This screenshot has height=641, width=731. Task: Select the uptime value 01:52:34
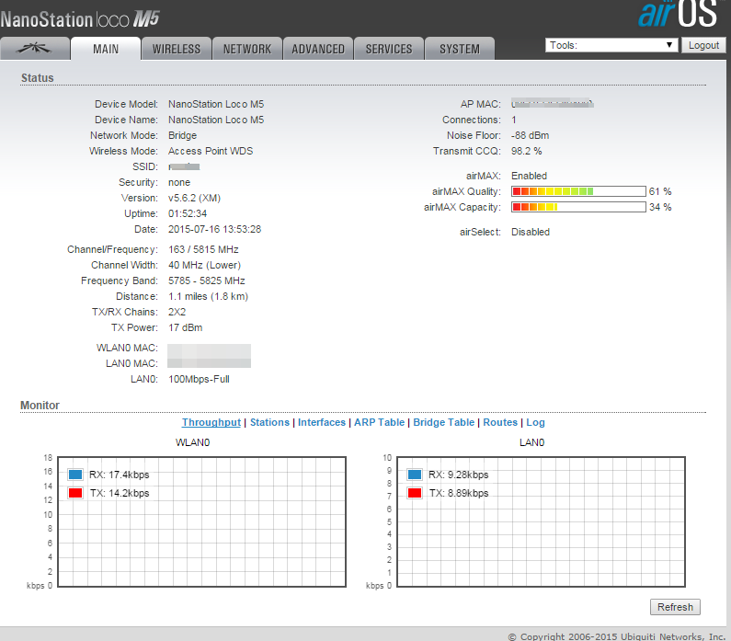coord(188,213)
